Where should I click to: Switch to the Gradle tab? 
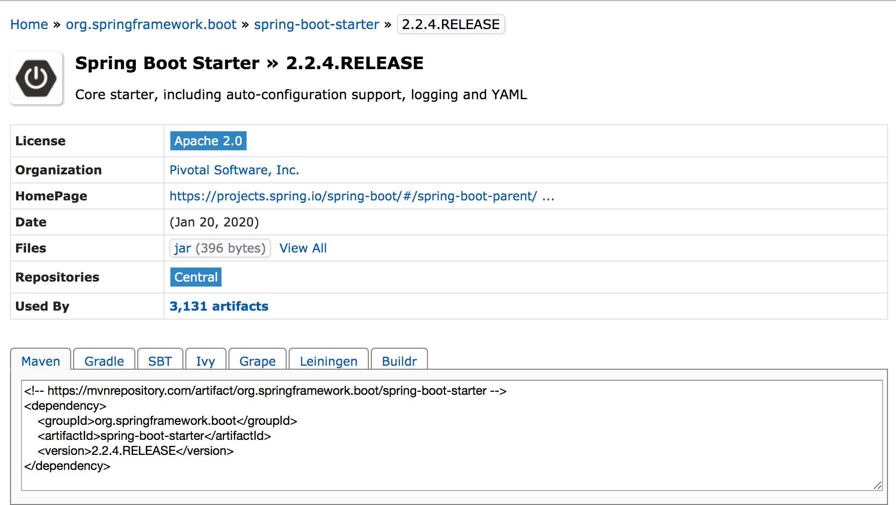[104, 361]
